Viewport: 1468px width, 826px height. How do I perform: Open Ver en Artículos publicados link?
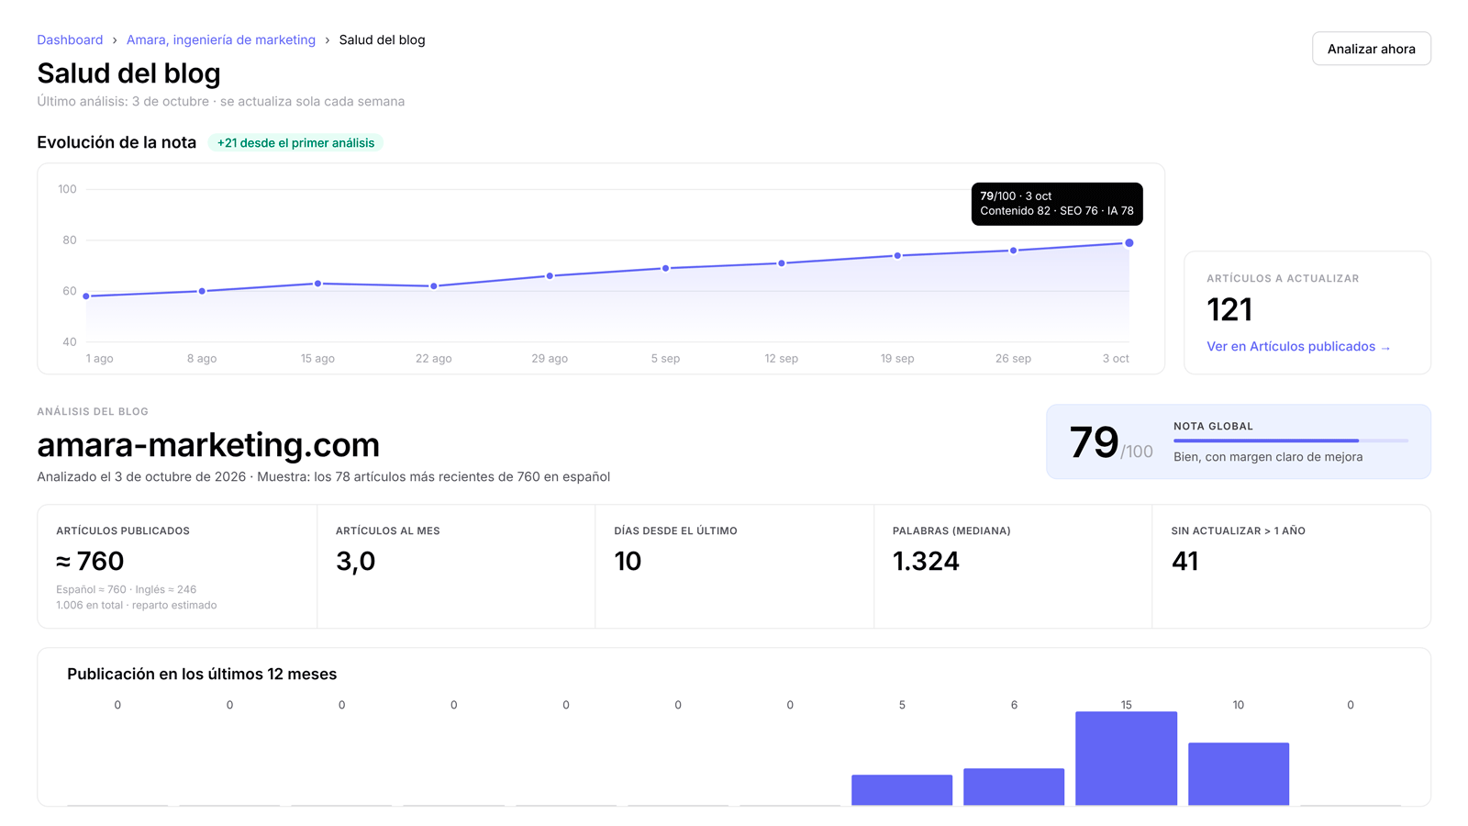(x=1298, y=346)
